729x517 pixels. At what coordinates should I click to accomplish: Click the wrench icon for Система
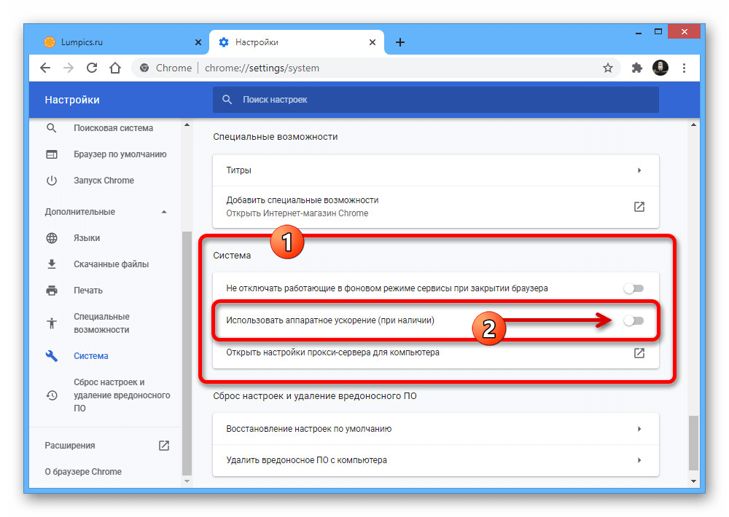[x=52, y=356]
